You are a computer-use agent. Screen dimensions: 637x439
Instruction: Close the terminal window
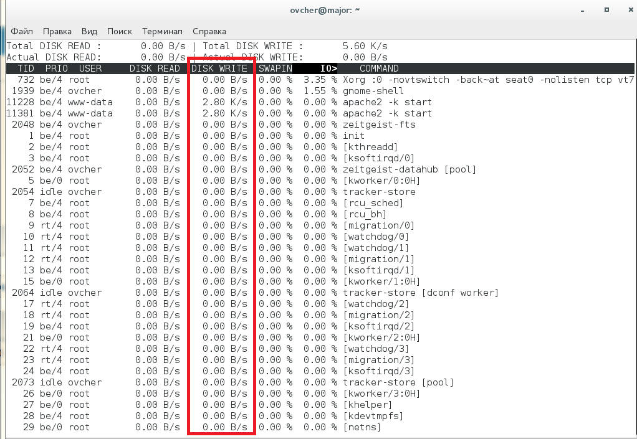click(631, 10)
